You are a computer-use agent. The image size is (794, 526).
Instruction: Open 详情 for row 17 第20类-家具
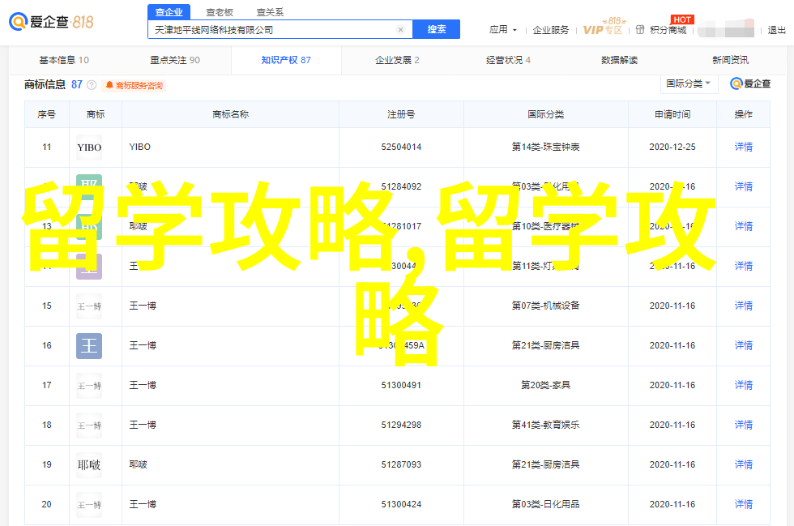tap(744, 385)
